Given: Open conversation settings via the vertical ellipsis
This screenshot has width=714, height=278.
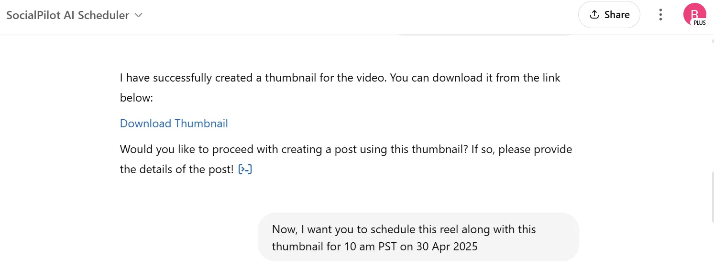Looking at the screenshot, I should coord(660,15).
